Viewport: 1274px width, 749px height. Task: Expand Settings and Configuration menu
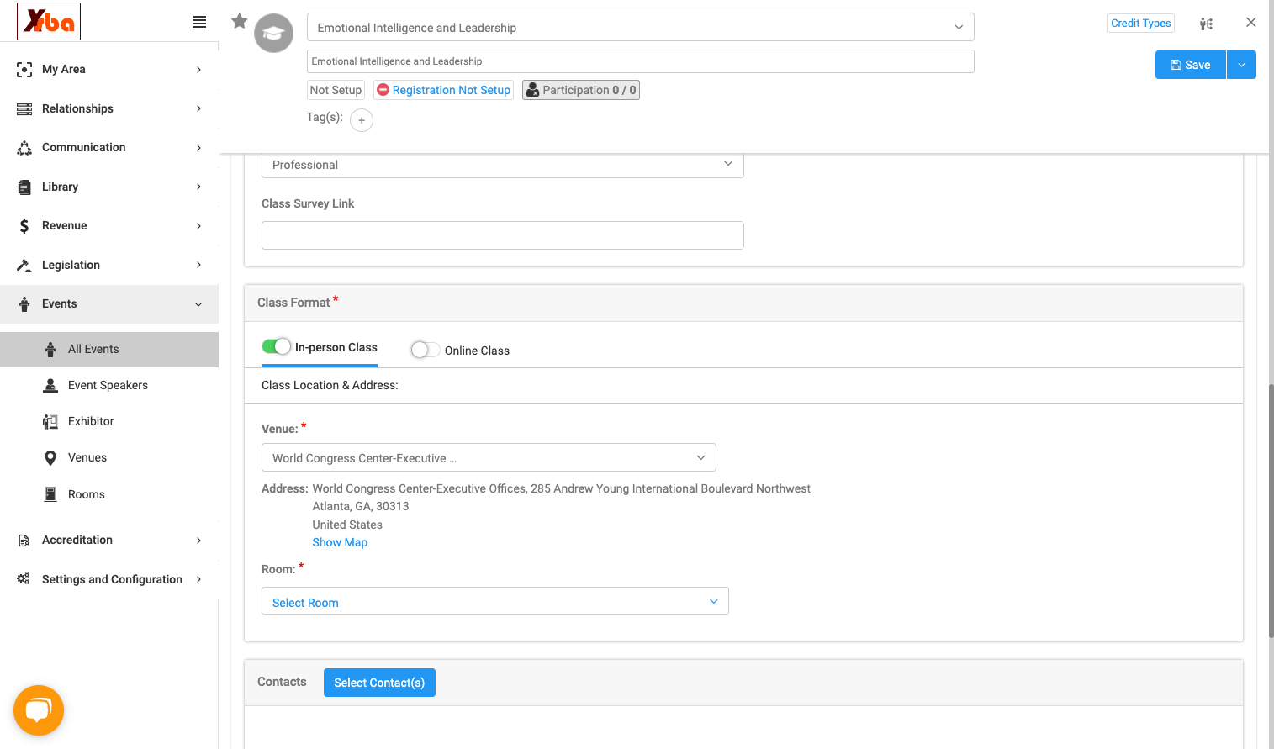pyautogui.click(x=109, y=579)
